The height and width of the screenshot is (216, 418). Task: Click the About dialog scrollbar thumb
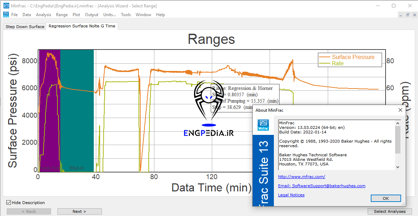[x=398, y=140]
